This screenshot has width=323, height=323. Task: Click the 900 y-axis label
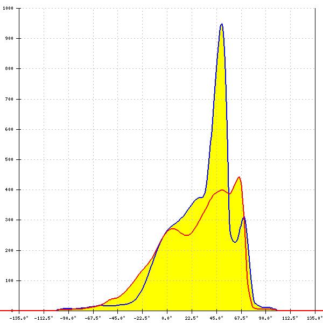point(9,39)
